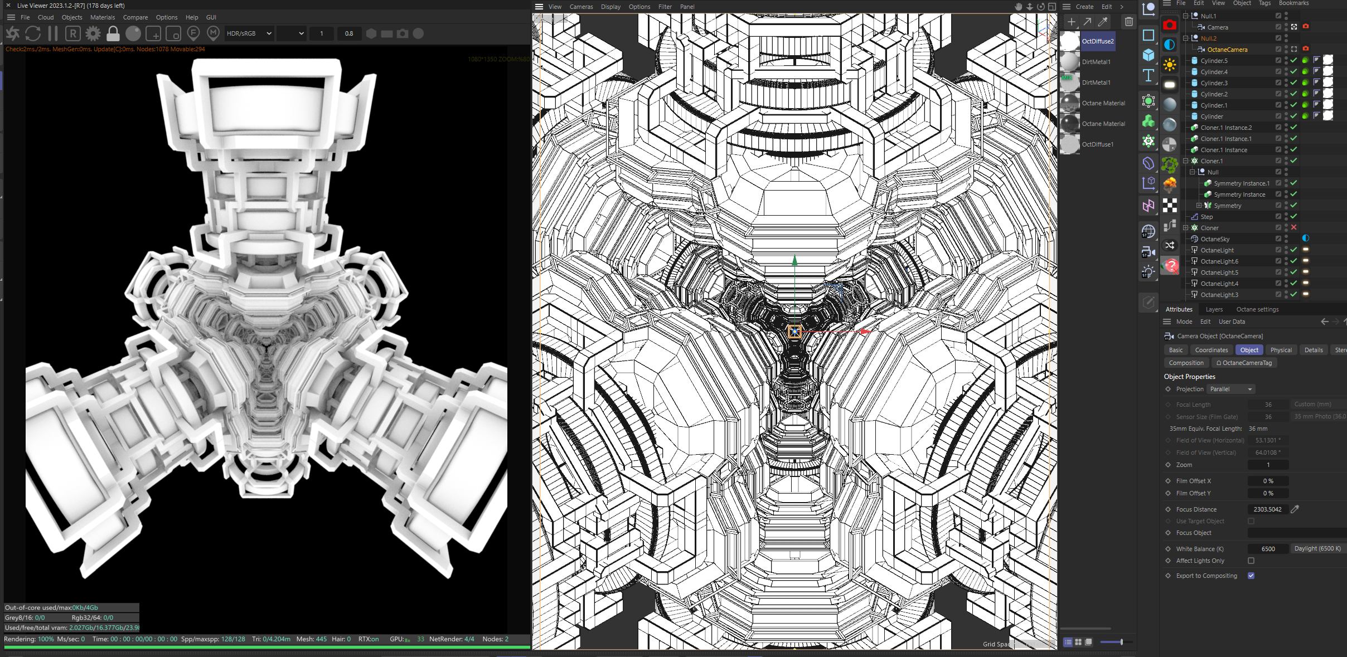Open the HDR/sRGB color space dropdown

tap(249, 33)
